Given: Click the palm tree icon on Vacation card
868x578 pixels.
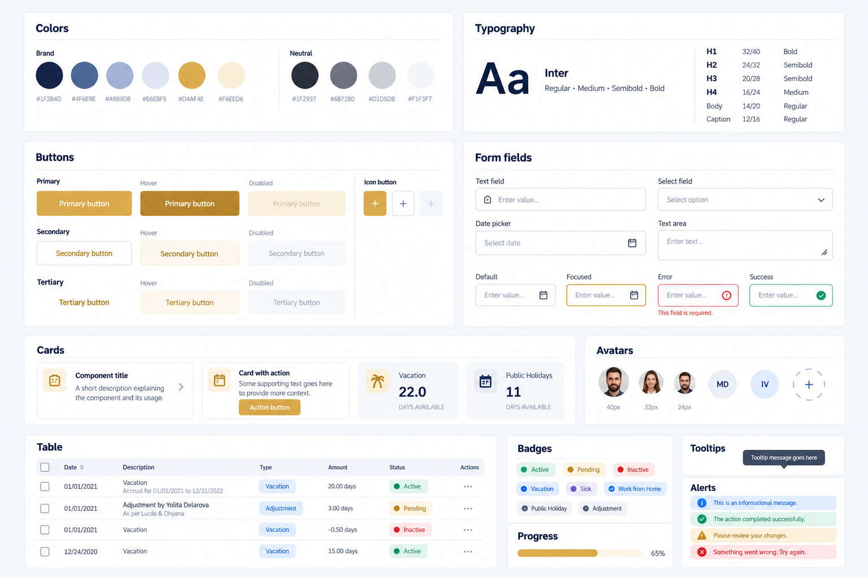Looking at the screenshot, I should 377,381.
